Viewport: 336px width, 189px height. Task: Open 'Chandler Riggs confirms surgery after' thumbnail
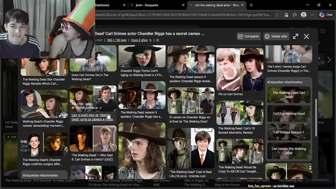click(x=44, y=144)
